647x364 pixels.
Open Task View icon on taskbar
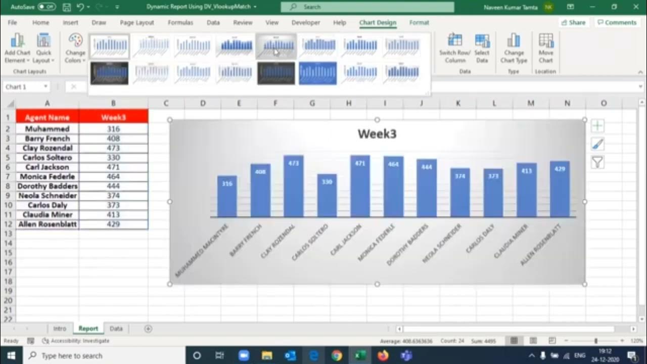220,355
